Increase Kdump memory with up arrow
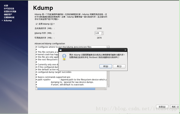Image resolution: width=180 pixels, height=114 pixels. (102, 32)
